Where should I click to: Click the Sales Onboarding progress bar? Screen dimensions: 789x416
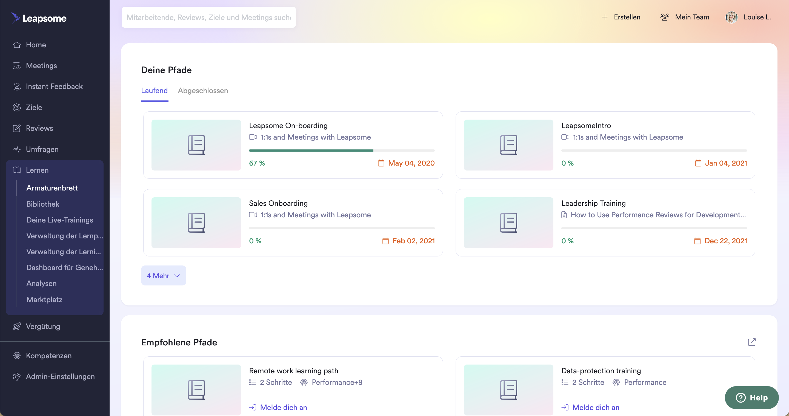pos(342,228)
